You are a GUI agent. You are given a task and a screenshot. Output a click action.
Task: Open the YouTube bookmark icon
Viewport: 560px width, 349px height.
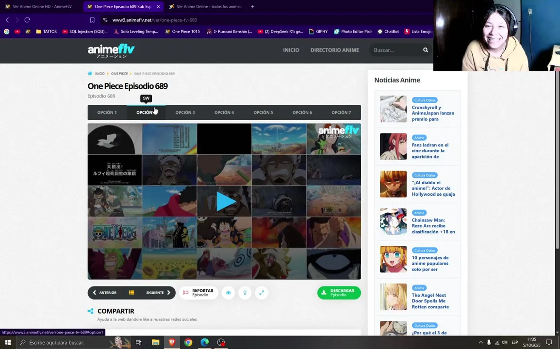point(17,32)
